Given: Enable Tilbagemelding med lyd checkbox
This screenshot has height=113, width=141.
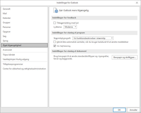Looking at the screenshot, I should (x=54, y=23).
